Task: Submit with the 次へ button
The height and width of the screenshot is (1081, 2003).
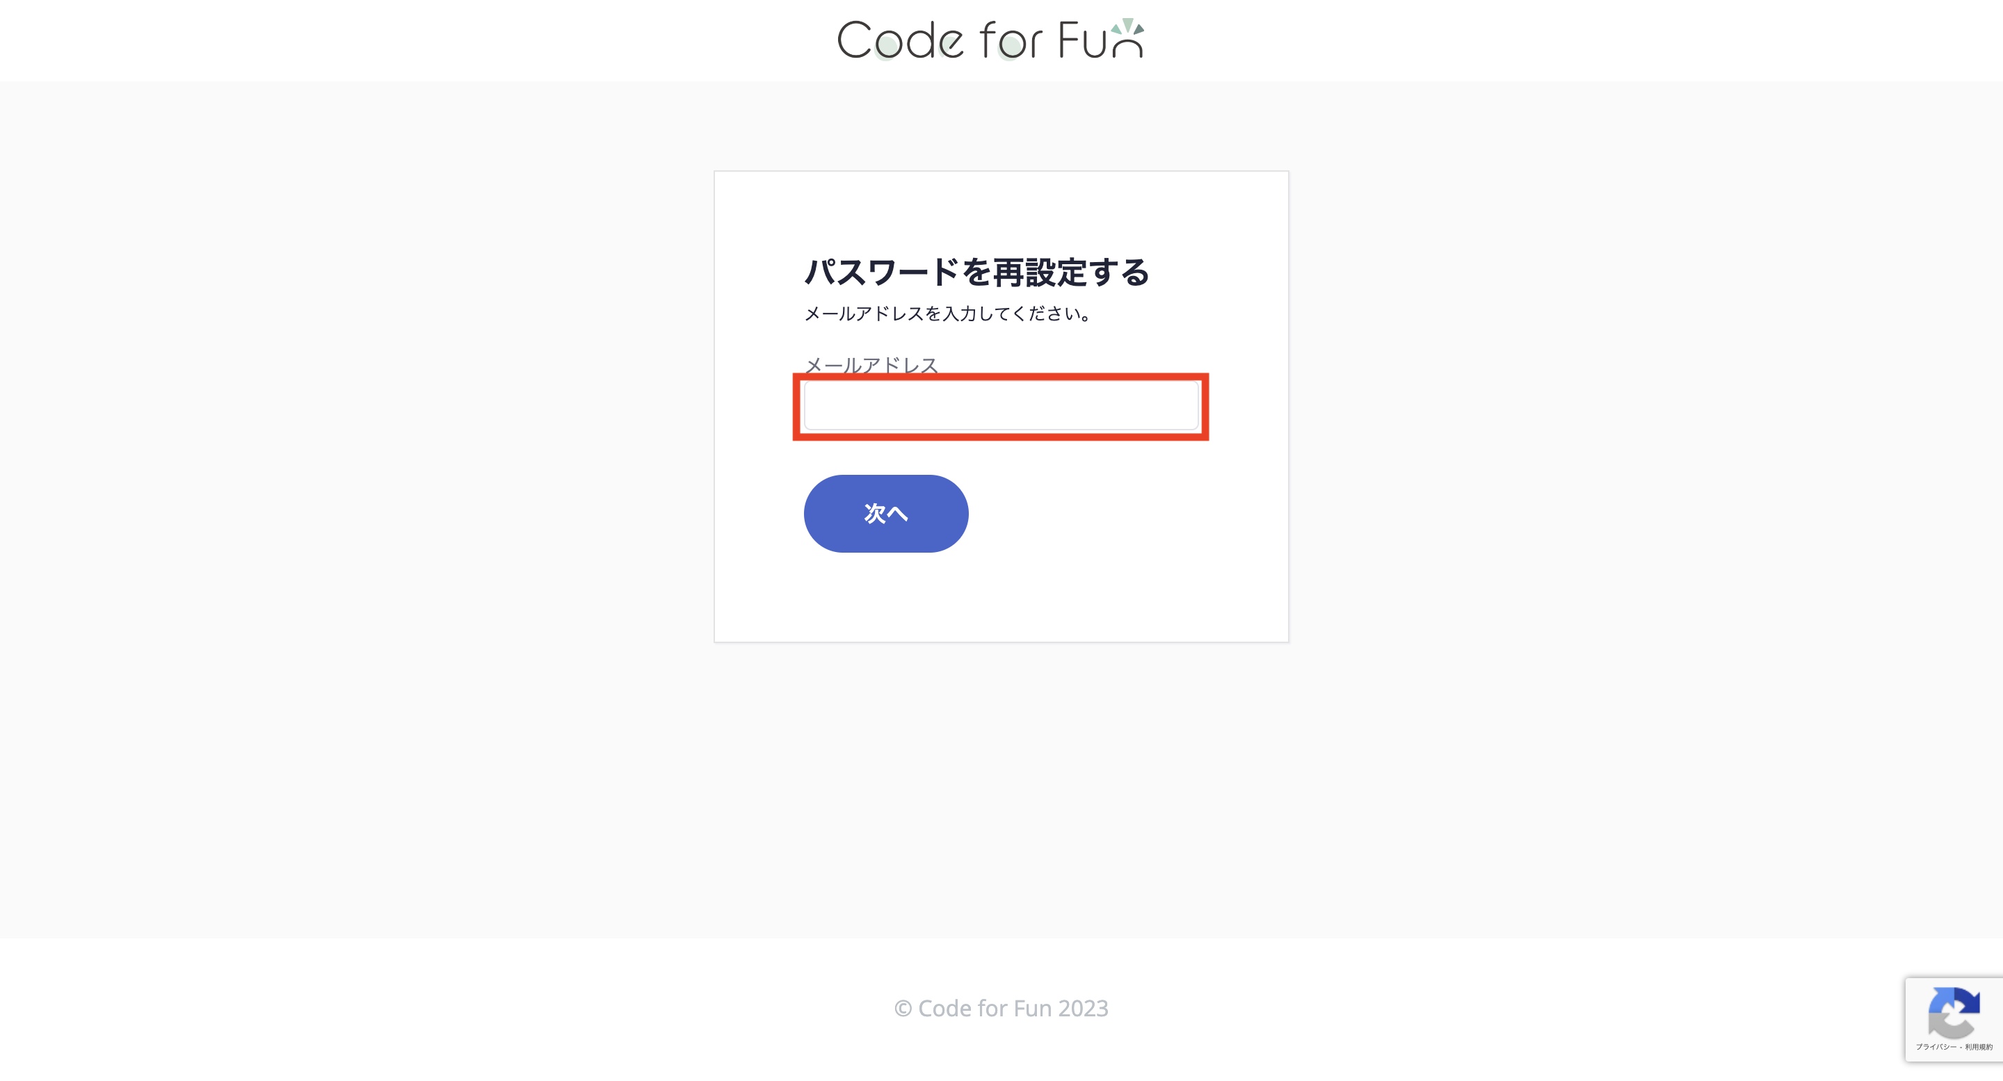Action: click(885, 514)
